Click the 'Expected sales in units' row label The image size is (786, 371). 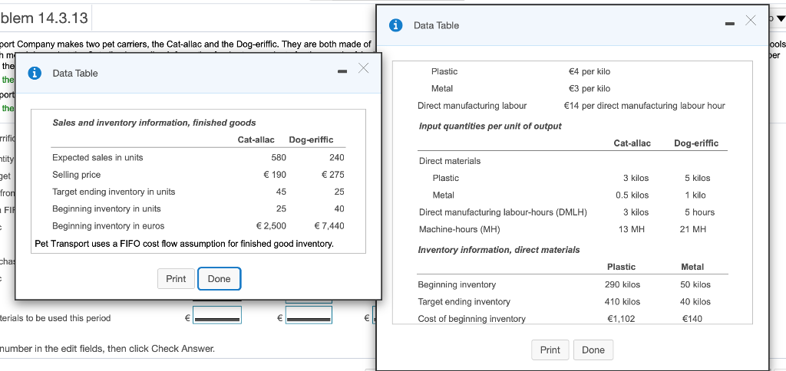coord(97,158)
